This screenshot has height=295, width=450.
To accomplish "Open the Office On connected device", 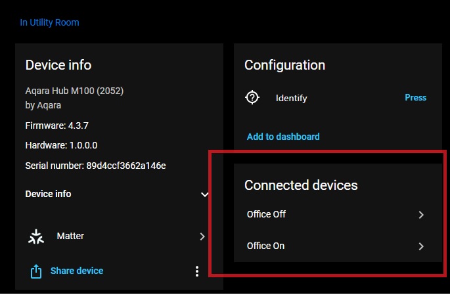I will [265, 246].
